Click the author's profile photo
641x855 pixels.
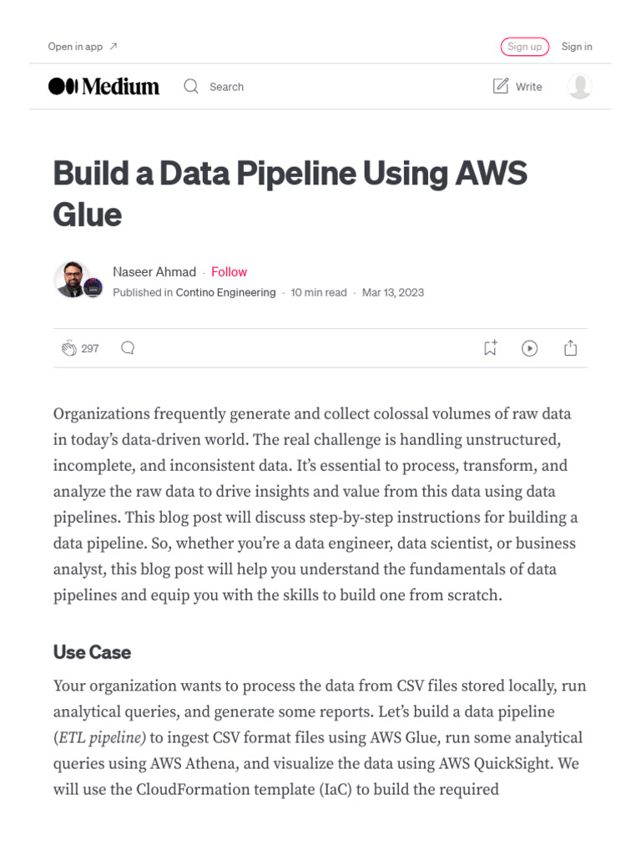(x=71, y=279)
